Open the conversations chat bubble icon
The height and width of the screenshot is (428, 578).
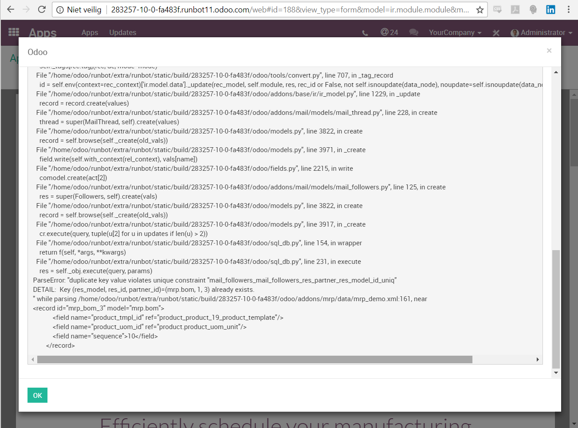(x=414, y=32)
